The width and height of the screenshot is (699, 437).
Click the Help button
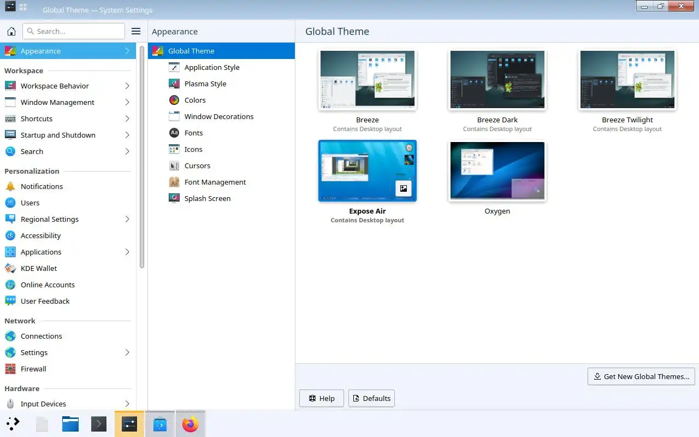tap(322, 398)
